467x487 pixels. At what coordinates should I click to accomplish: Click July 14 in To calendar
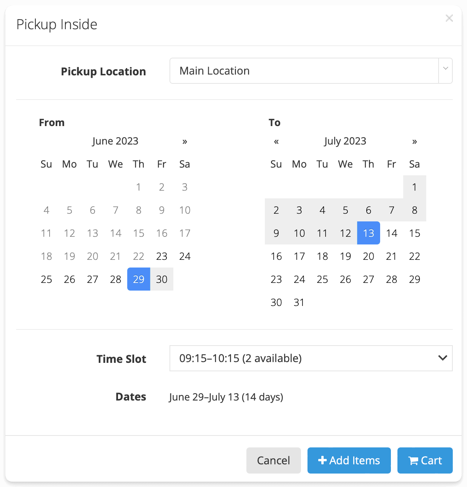tap(391, 233)
